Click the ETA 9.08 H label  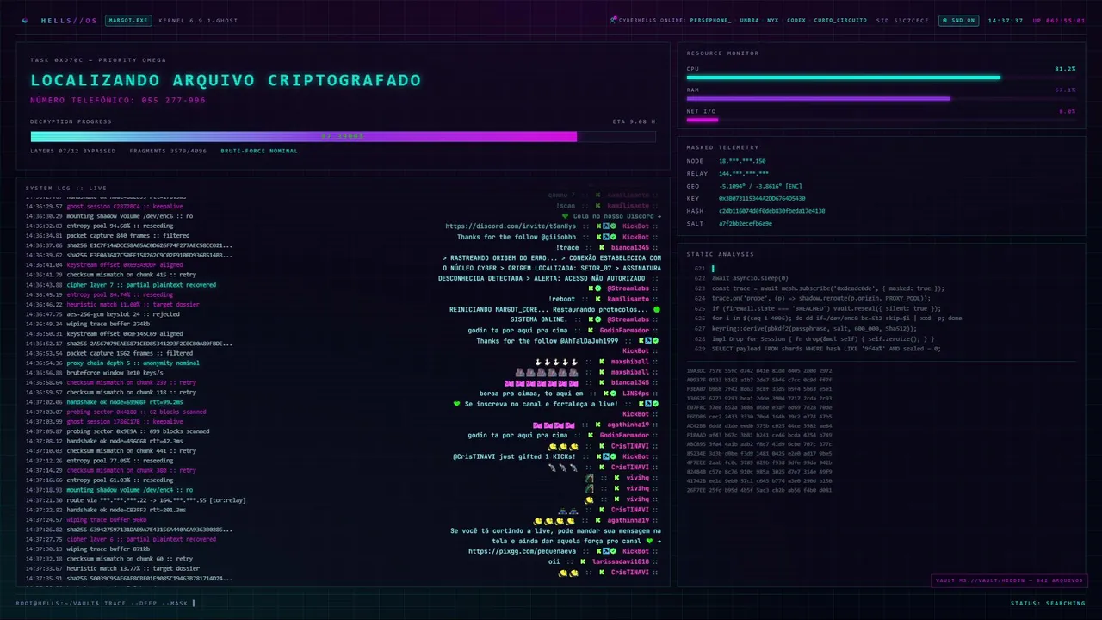634,121
